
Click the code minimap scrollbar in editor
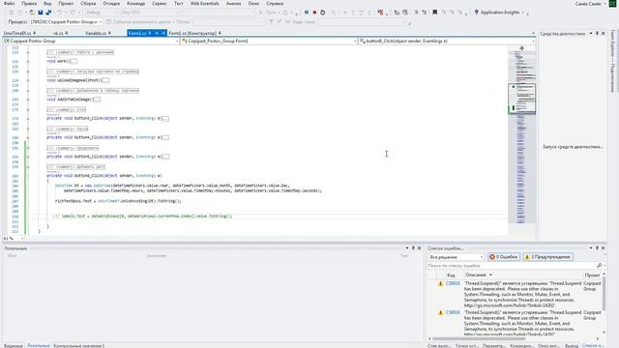(x=521, y=138)
